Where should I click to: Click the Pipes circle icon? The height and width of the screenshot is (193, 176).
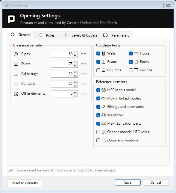(x=16, y=54)
